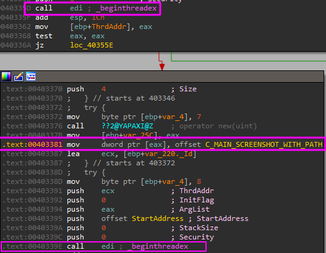Click C_MAIN_SCREENSHOT_WITH_PATH offset label
The height and width of the screenshot is (253, 326).
[x=264, y=144]
